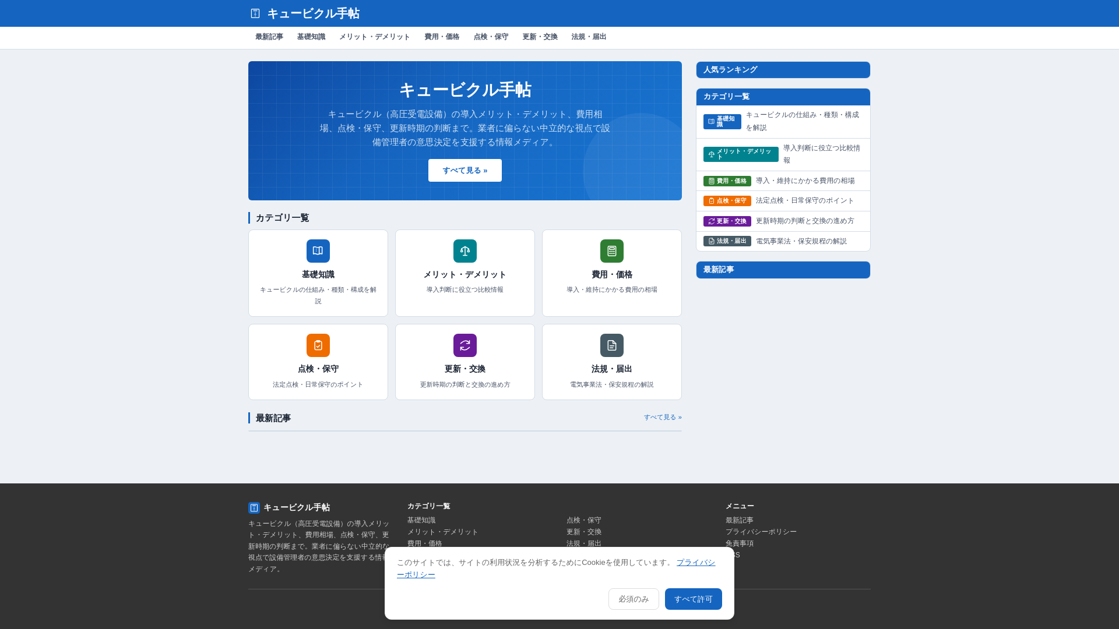Click the 最新記事 sidebar header
Image resolution: width=1119 pixels, height=629 pixels.
(x=783, y=270)
